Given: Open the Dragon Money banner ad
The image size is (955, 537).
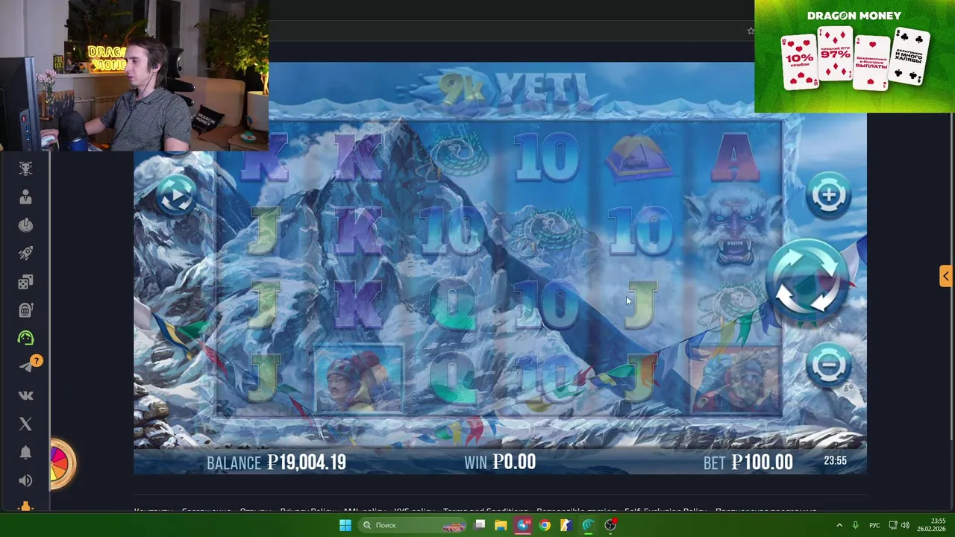Looking at the screenshot, I should (x=854, y=56).
